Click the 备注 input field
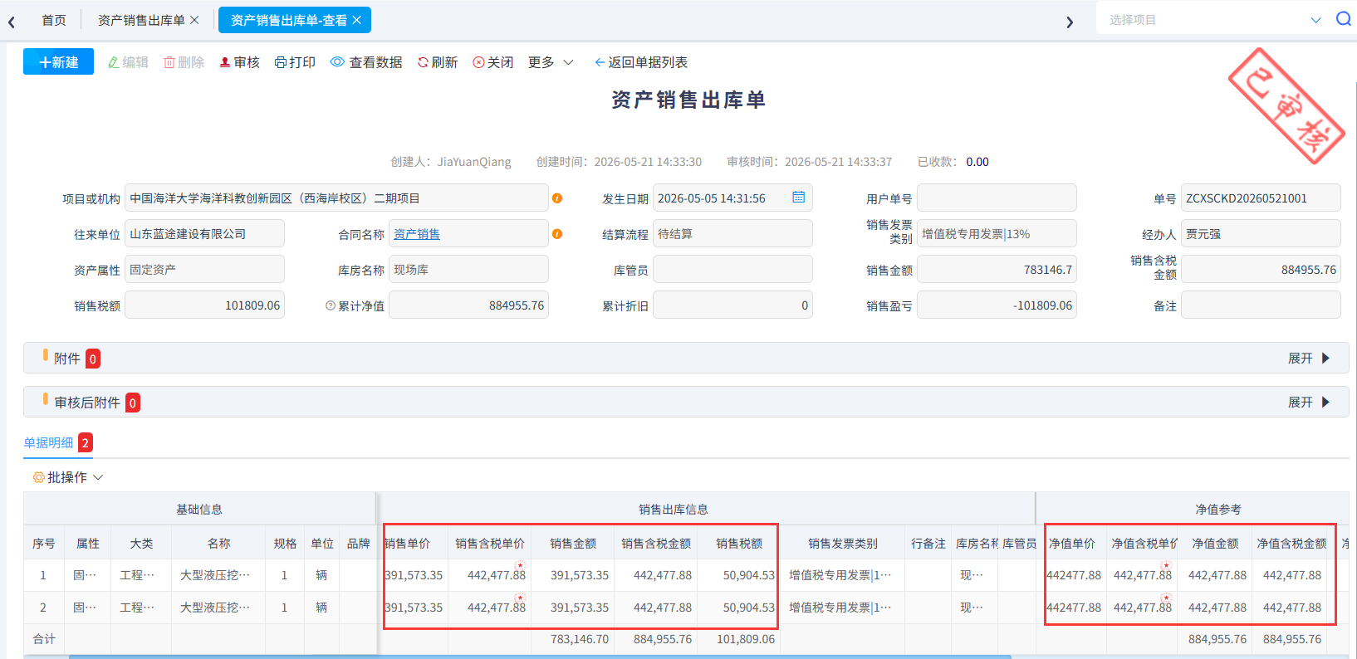This screenshot has width=1357, height=659. (x=1261, y=305)
